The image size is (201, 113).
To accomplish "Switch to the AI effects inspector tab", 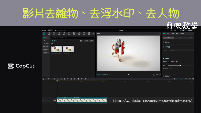I will [x=182, y=34].
